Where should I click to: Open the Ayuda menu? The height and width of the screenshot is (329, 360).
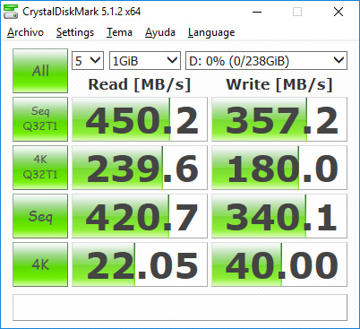tap(160, 32)
